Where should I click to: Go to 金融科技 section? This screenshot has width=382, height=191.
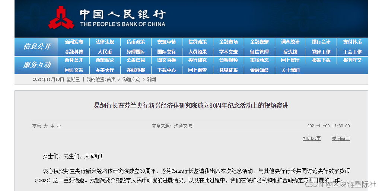click(x=74, y=52)
